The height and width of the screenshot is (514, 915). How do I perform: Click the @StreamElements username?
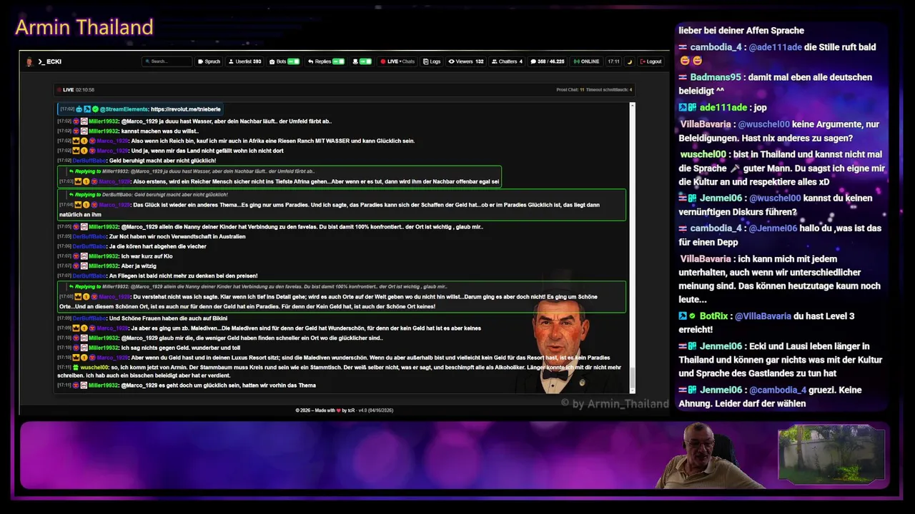124,109
